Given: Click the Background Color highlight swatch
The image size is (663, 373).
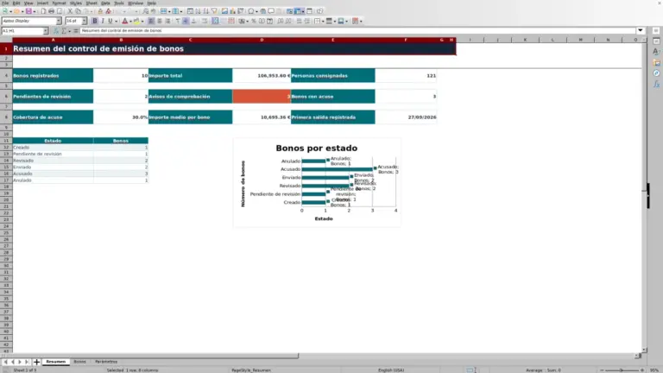Looking at the screenshot, I should coord(136,21).
